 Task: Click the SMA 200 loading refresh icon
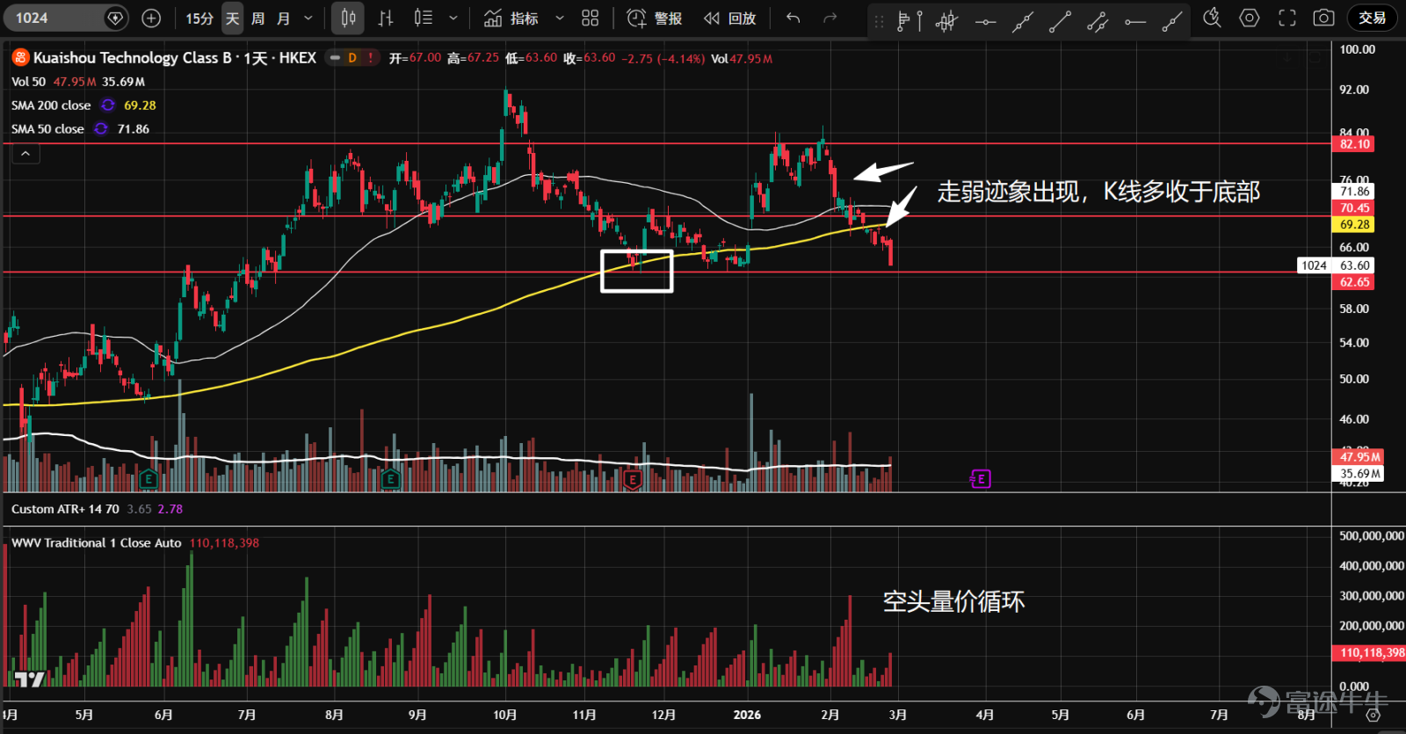107,105
